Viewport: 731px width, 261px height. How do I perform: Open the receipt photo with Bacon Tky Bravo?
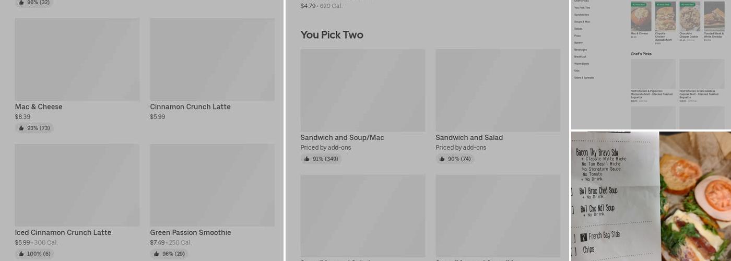click(x=615, y=196)
